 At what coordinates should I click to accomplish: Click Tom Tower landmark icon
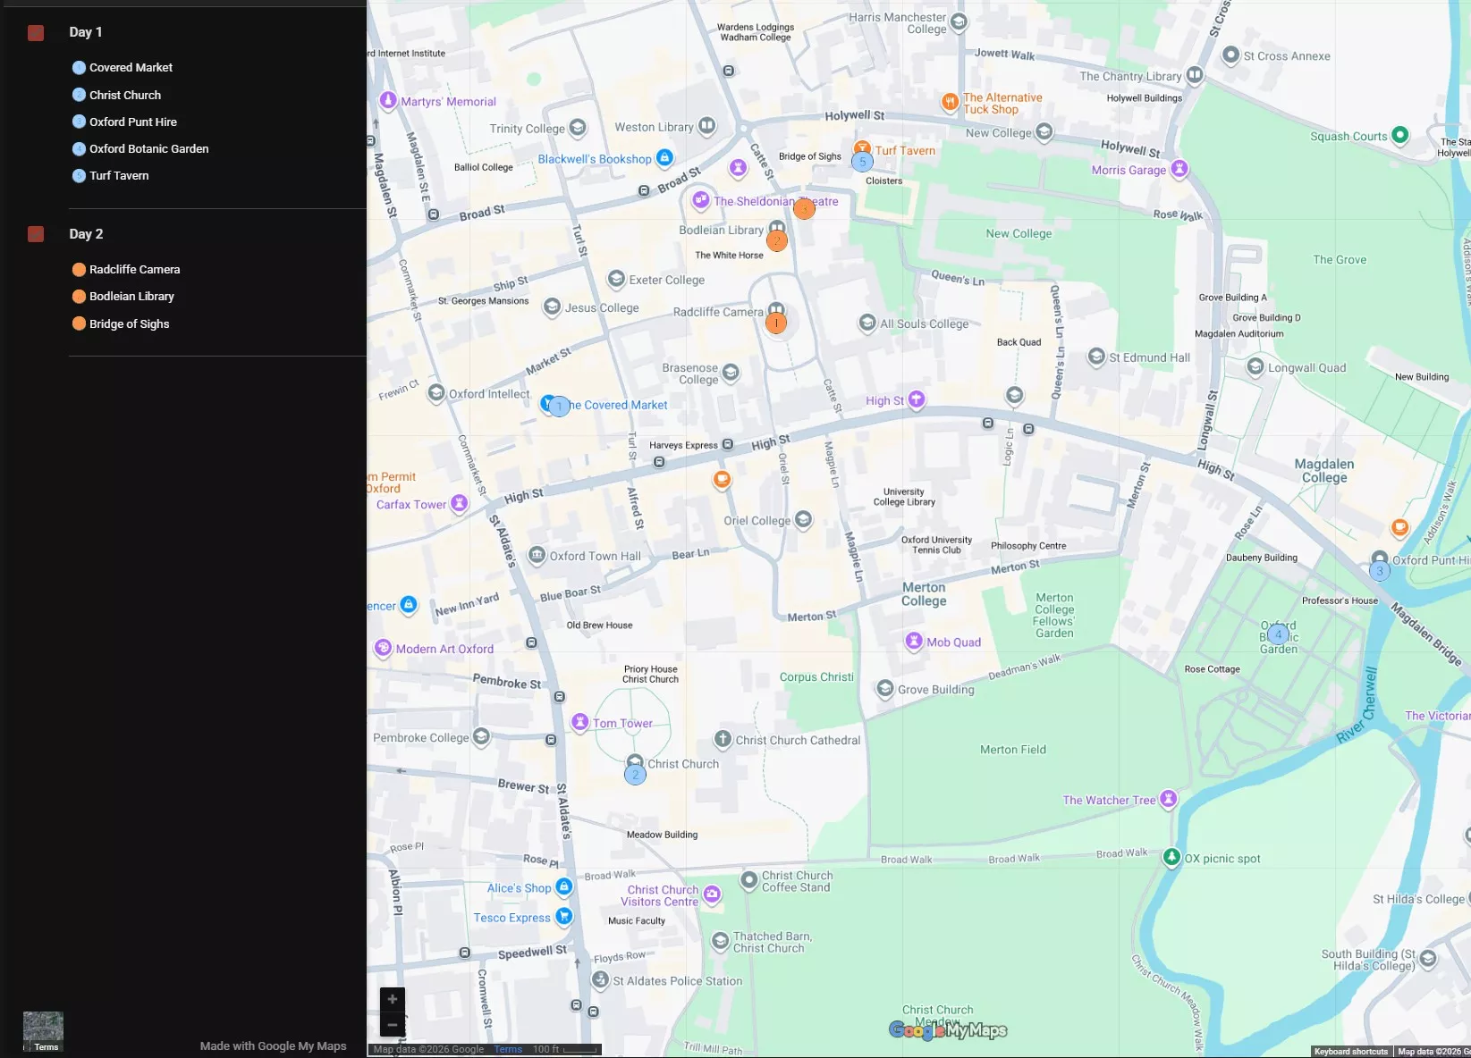580,721
